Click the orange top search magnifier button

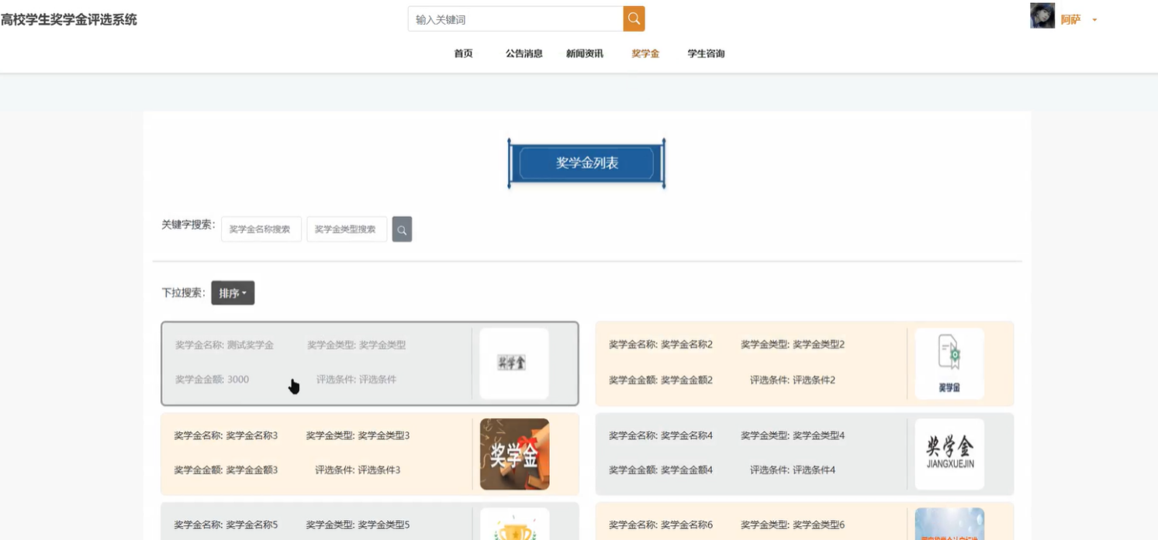tap(634, 19)
